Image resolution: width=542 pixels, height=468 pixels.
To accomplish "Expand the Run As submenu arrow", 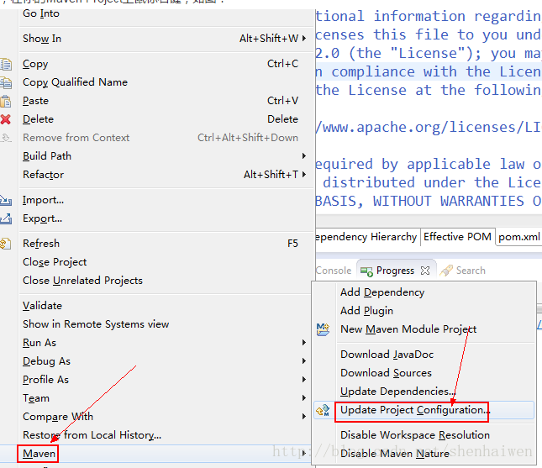I will click(304, 343).
